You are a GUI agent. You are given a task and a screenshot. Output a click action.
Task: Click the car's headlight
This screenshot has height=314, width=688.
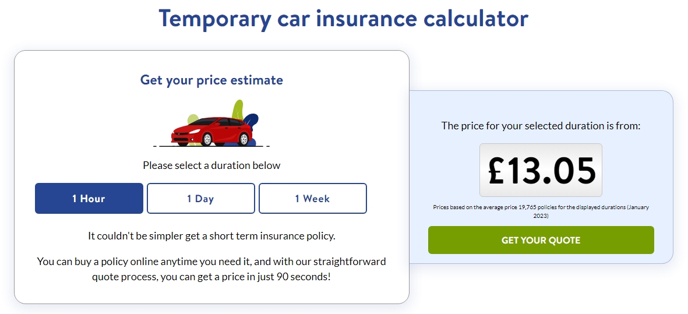(x=195, y=132)
